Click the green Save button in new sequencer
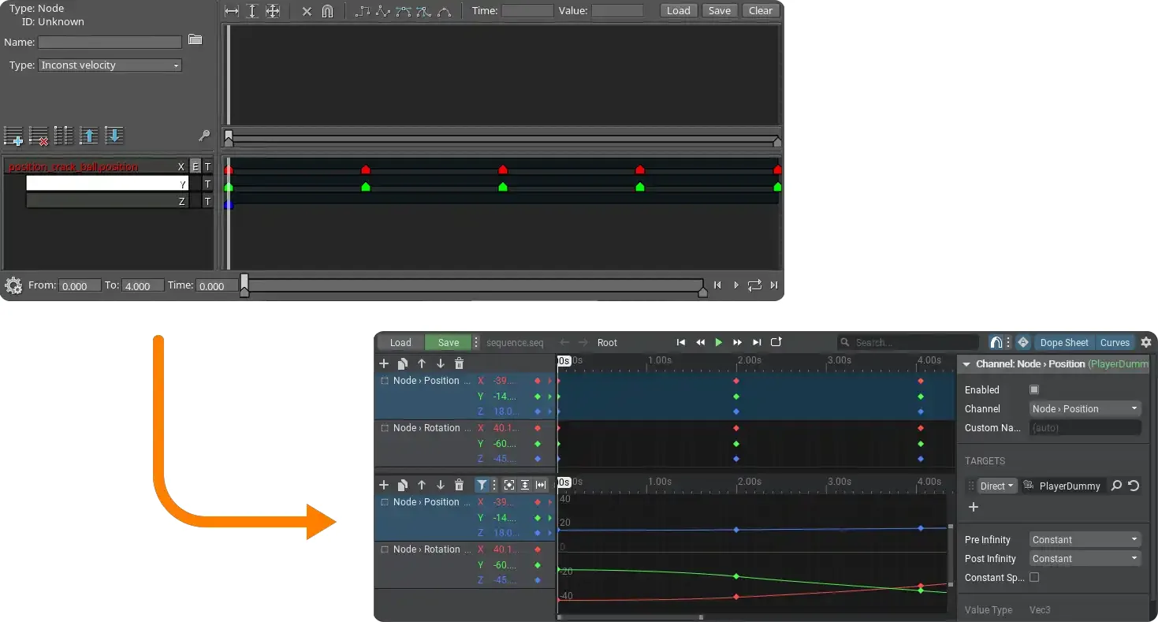The width and height of the screenshot is (1158, 622). (x=449, y=342)
